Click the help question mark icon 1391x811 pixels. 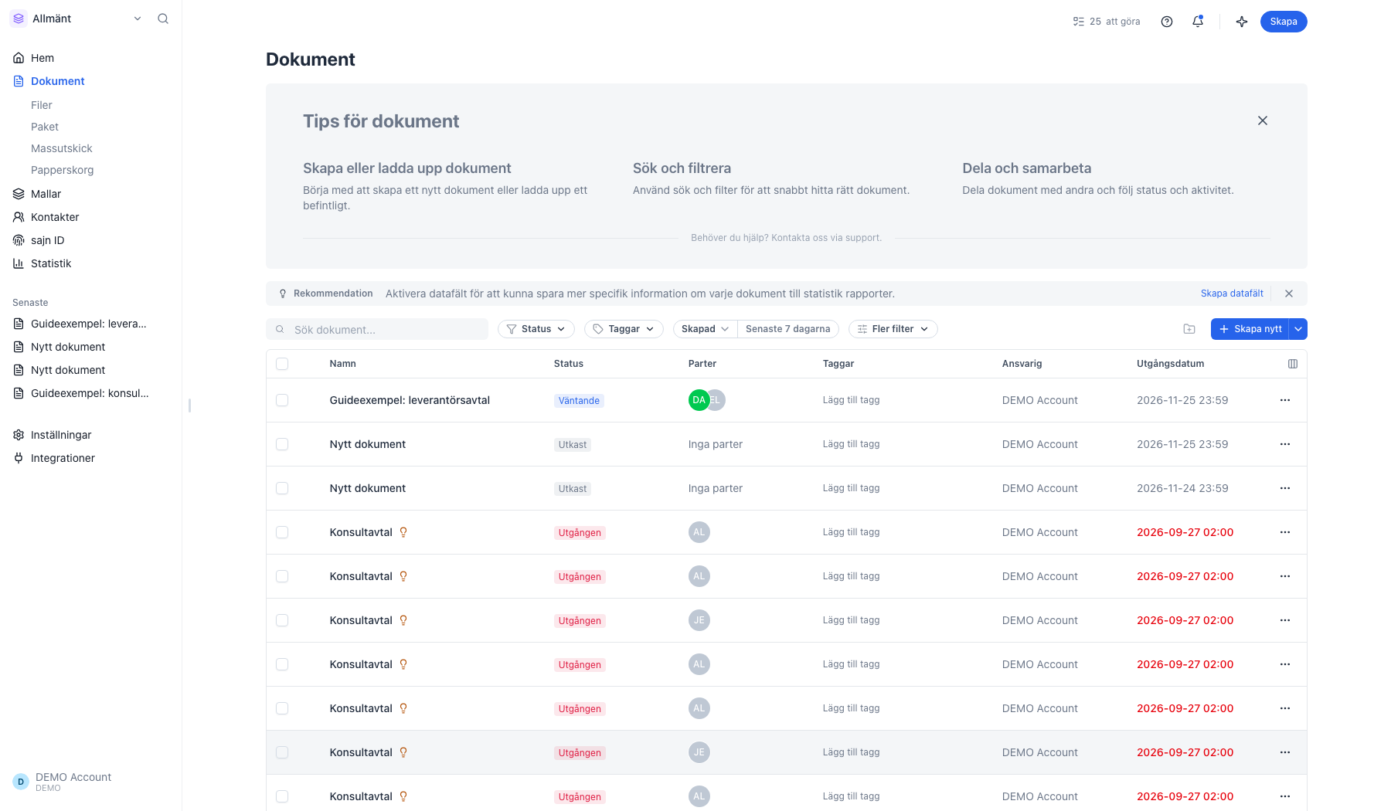1167,22
